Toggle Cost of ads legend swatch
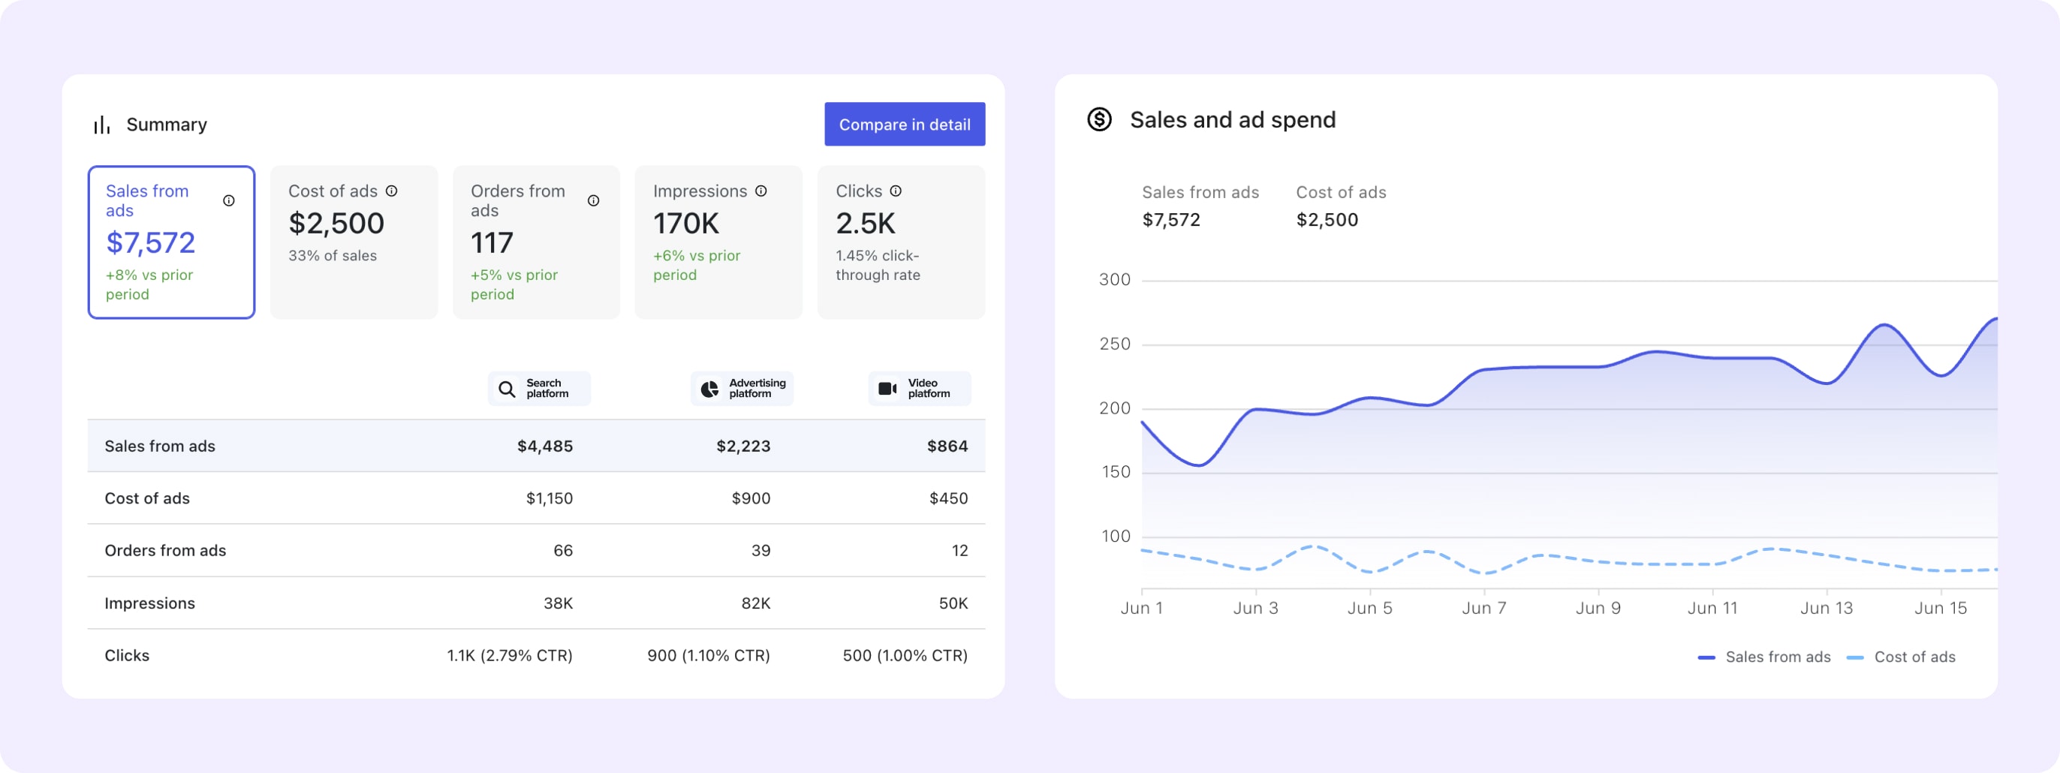 click(1855, 658)
